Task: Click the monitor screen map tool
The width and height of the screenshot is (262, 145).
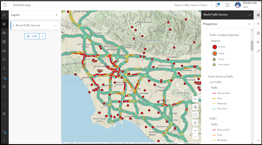Action: pos(195,115)
